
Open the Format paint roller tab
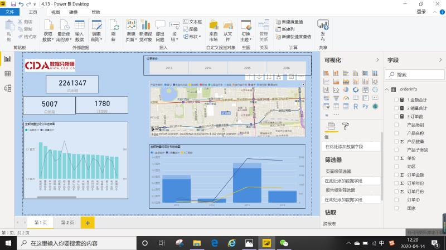345,126
